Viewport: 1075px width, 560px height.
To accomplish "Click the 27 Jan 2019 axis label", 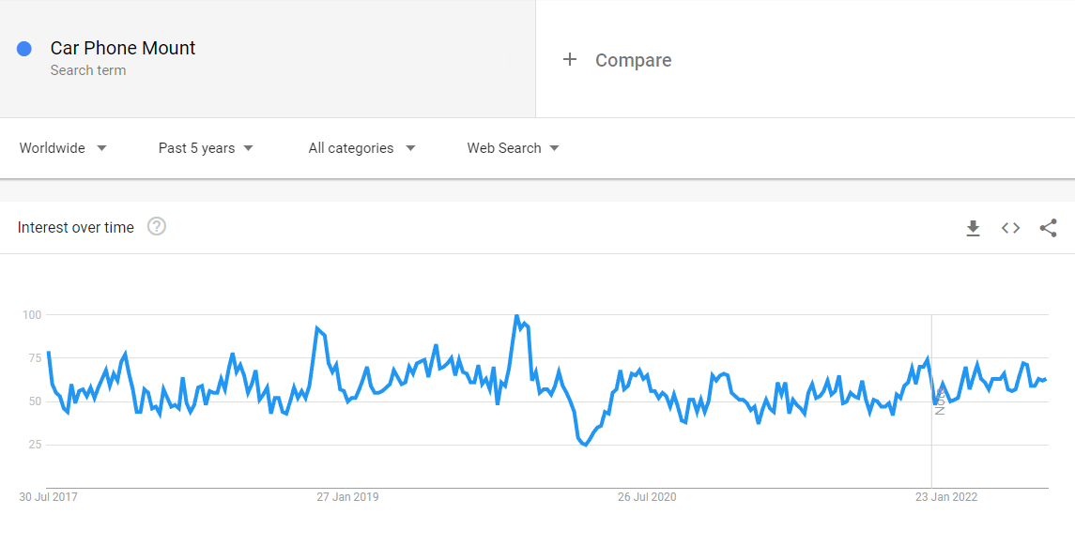I will coord(347,497).
